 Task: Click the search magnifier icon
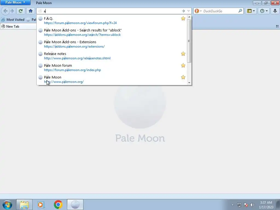point(240,11)
